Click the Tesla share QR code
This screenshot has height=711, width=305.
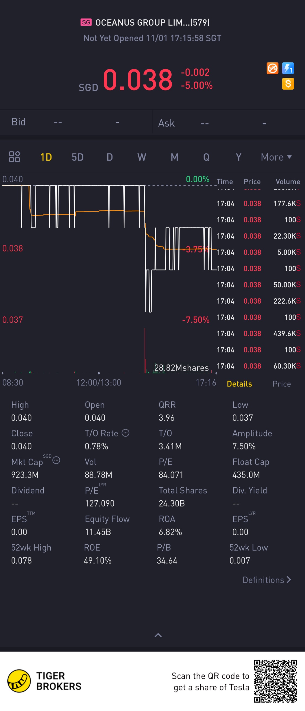click(275, 681)
